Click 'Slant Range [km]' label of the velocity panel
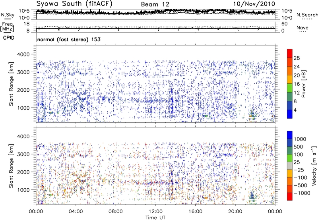 pos(11,166)
